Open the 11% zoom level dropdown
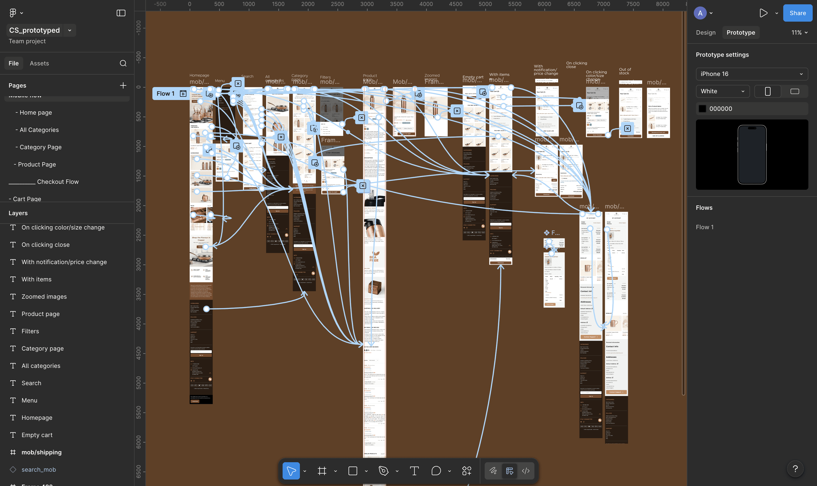 pyautogui.click(x=799, y=32)
